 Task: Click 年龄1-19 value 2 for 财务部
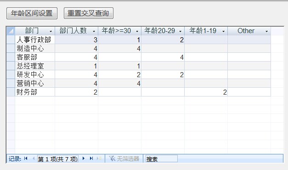[x=206, y=92]
